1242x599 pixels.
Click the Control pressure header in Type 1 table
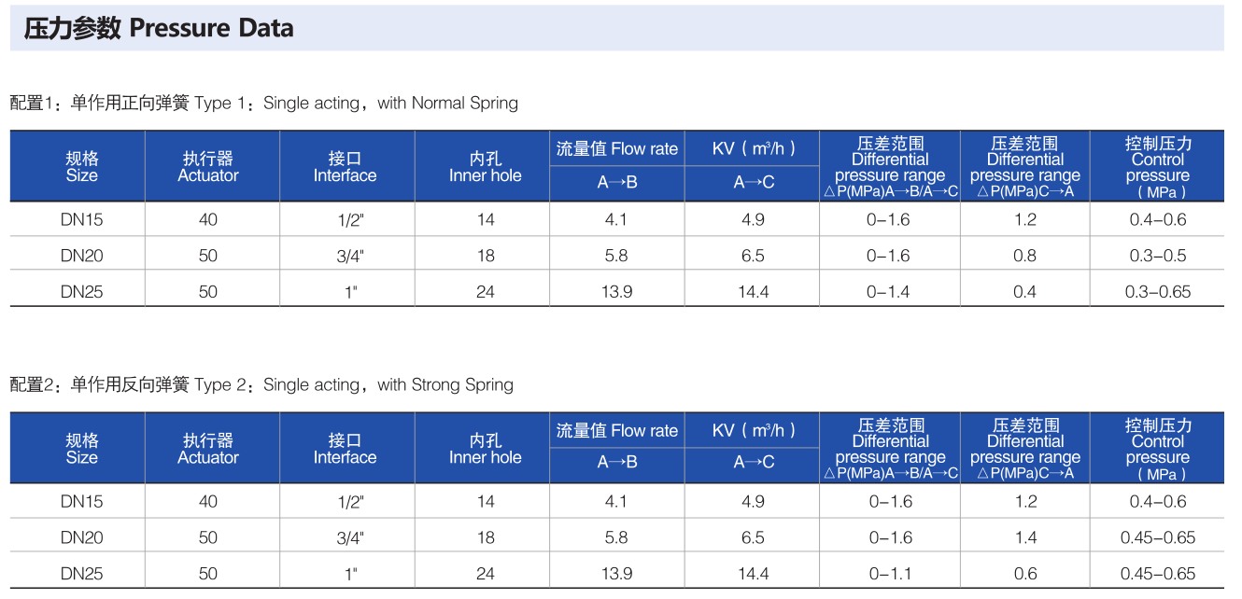tap(1158, 167)
